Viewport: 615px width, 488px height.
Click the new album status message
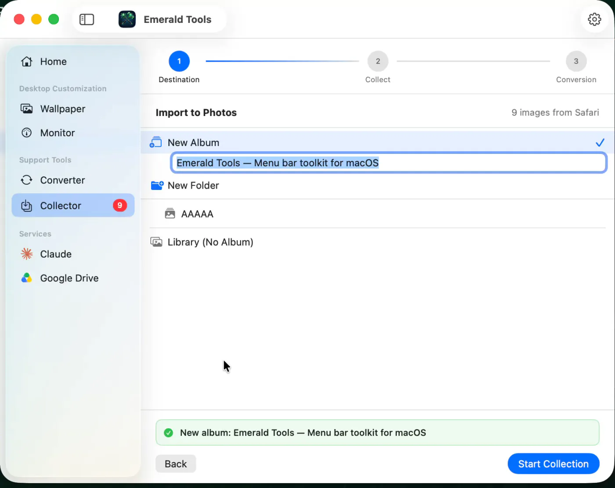coord(378,433)
